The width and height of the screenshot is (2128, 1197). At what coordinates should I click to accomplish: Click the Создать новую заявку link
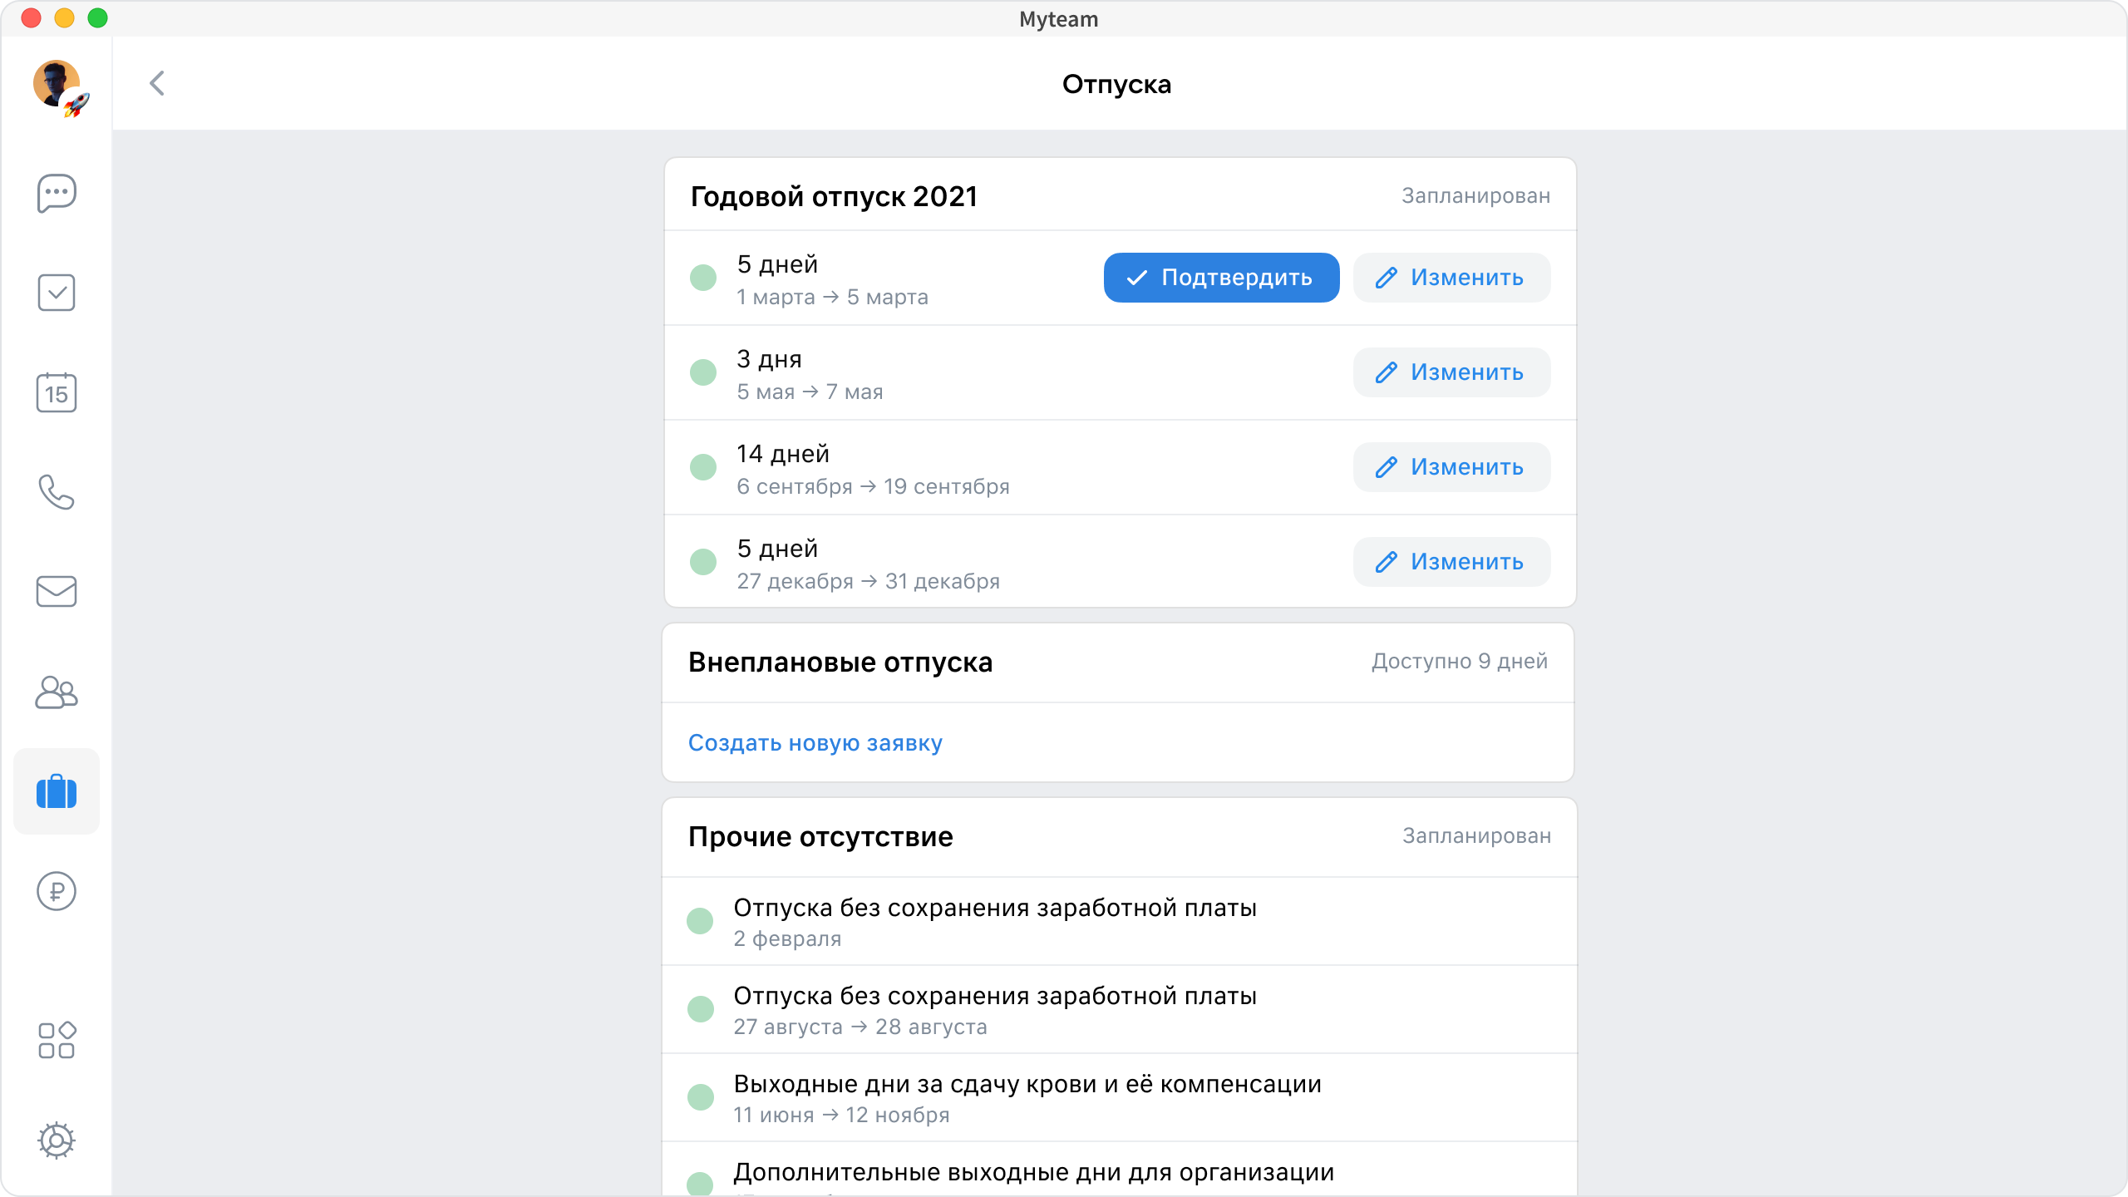(x=815, y=742)
